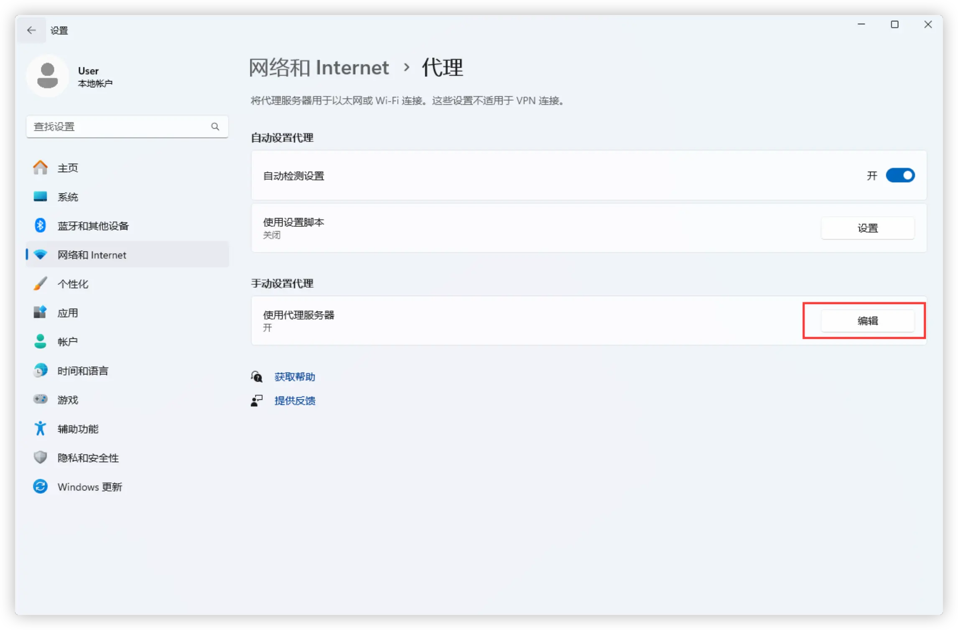Click the 自动检测设置 row label
This screenshot has width=958, height=630.
click(x=294, y=176)
